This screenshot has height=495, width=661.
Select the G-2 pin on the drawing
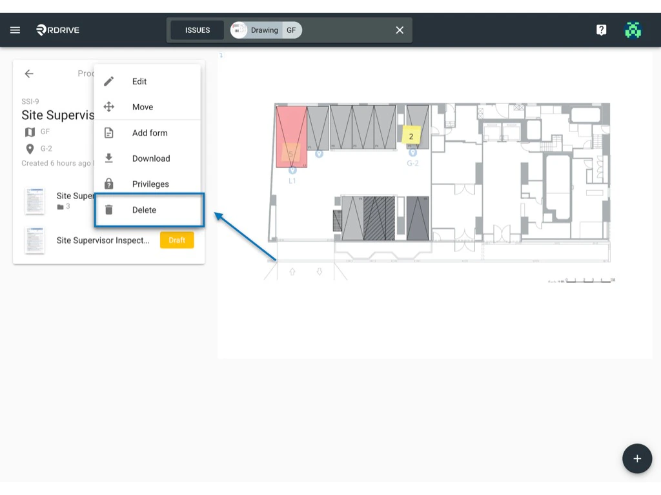pos(412,152)
